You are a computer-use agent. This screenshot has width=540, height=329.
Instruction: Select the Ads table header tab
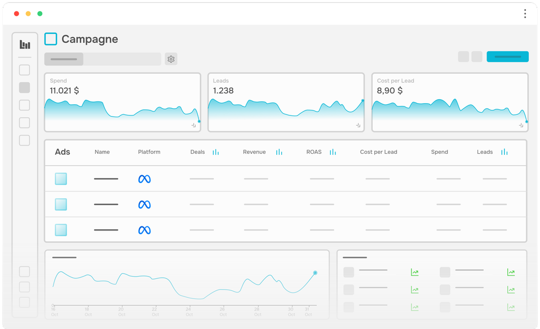point(63,152)
